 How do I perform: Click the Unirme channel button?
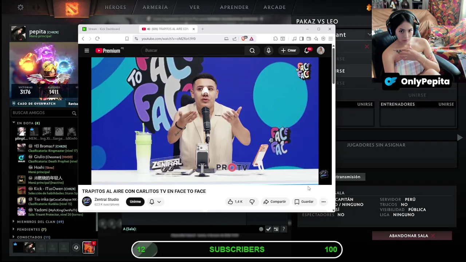[135, 202]
